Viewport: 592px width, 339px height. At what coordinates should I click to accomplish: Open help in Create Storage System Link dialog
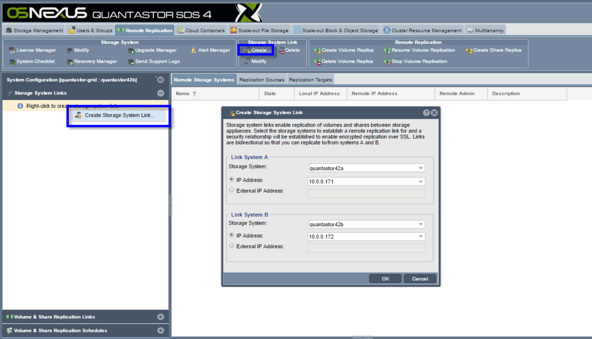[x=426, y=113]
